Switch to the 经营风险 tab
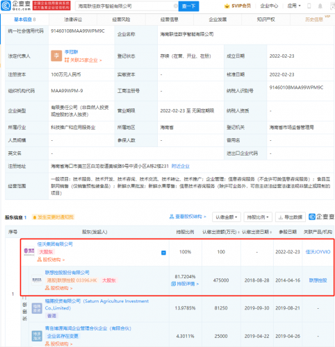 coord(121,19)
